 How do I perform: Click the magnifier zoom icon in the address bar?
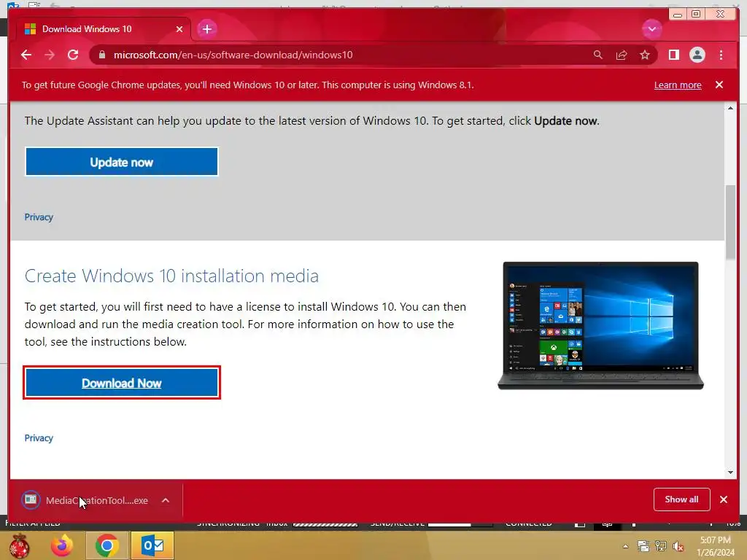coord(598,55)
